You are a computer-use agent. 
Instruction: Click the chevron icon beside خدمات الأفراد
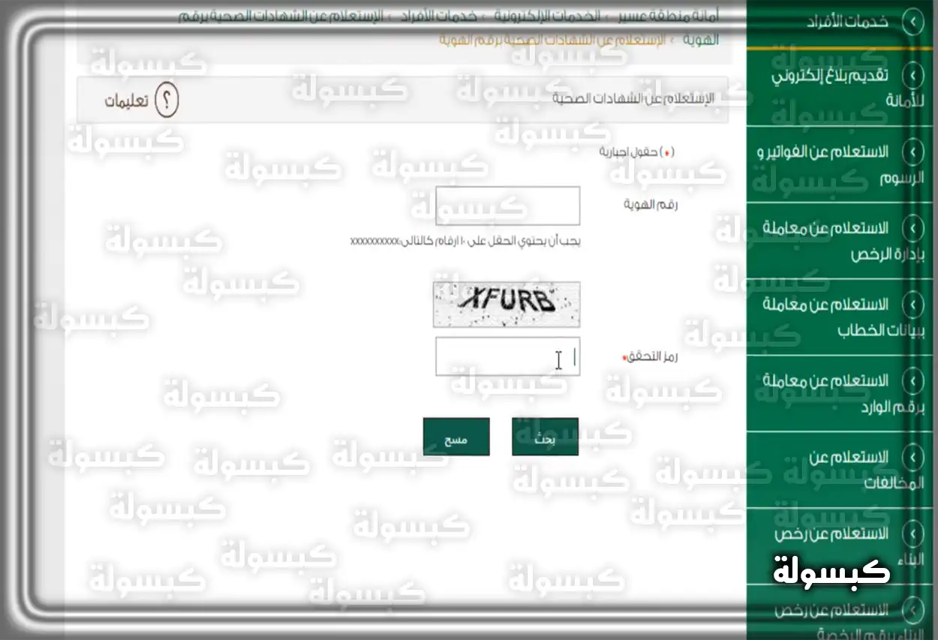click(x=912, y=22)
